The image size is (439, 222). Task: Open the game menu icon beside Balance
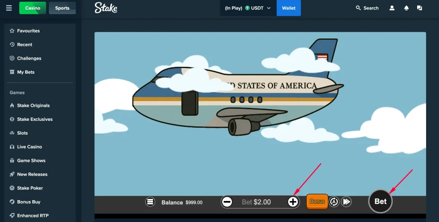[x=150, y=201]
